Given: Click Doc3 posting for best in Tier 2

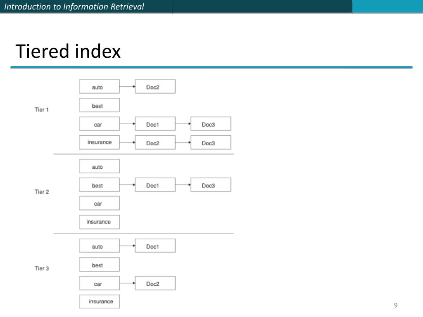Looking at the screenshot, I should pyautogui.click(x=211, y=185).
